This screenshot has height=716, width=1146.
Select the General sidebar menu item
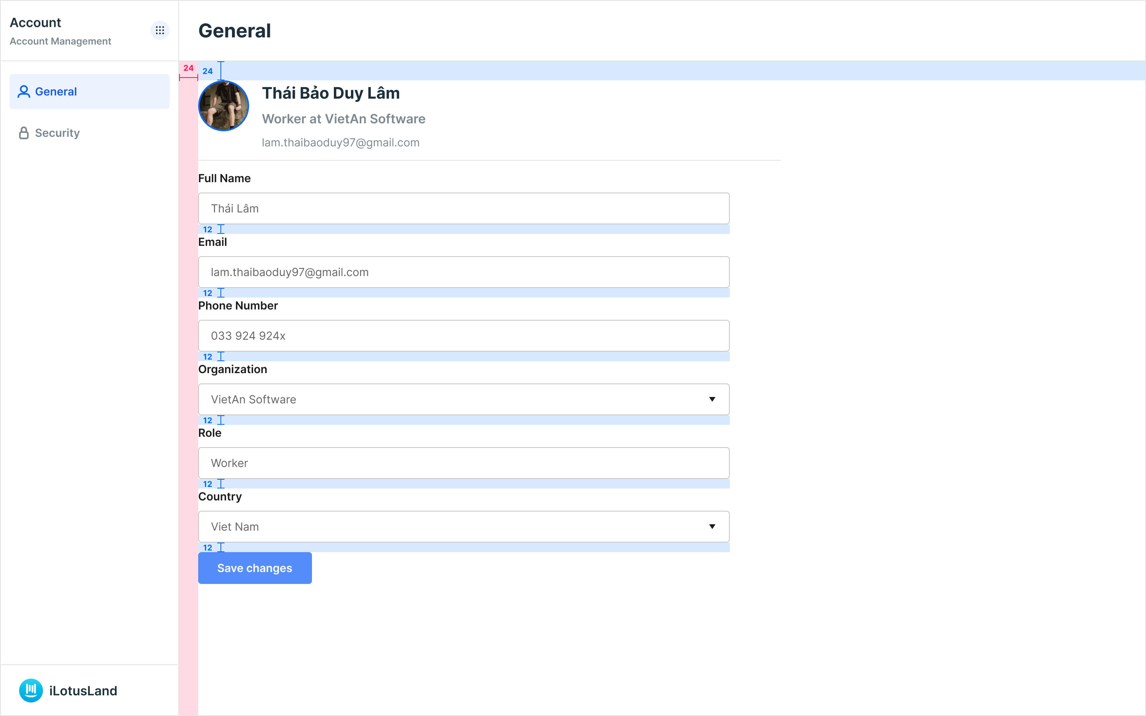tap(90, 91)
